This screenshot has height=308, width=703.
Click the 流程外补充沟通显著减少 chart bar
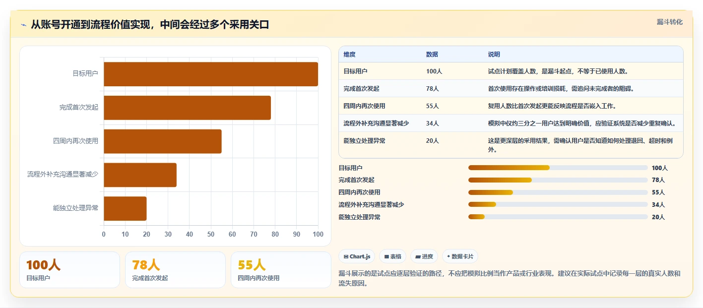click(x=140, y=175)
